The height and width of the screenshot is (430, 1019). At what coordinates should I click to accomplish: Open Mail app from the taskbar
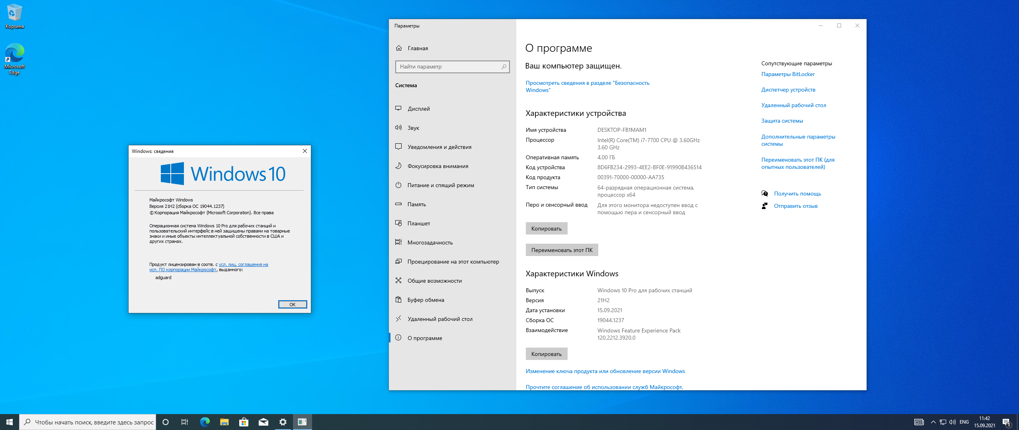(263, 422)
